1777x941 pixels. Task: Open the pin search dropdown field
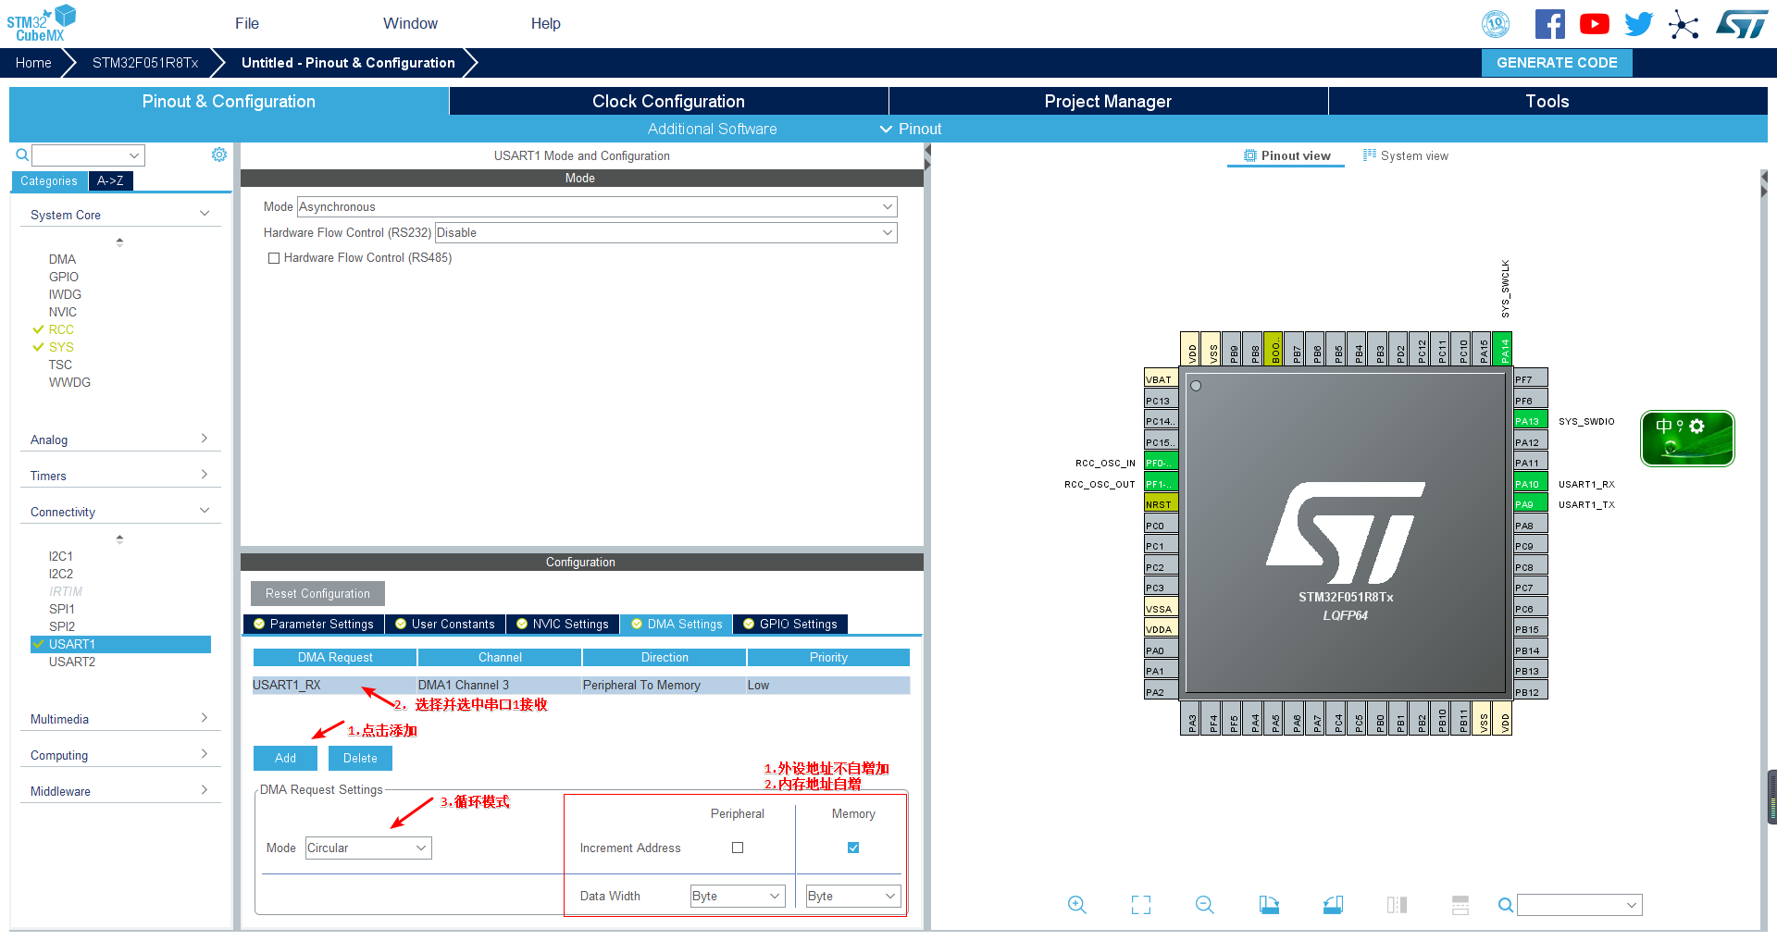coord(1580,905)
